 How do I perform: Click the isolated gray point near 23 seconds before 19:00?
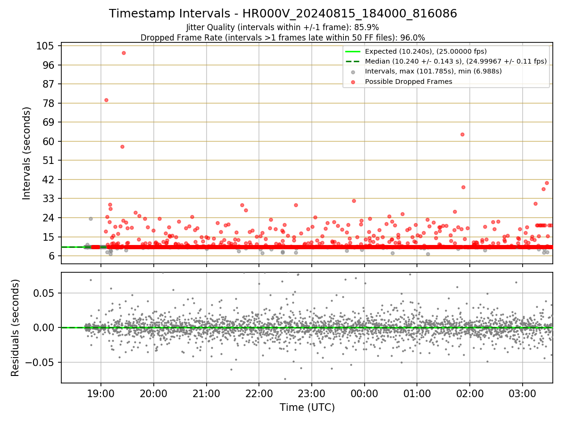[91, 219]
